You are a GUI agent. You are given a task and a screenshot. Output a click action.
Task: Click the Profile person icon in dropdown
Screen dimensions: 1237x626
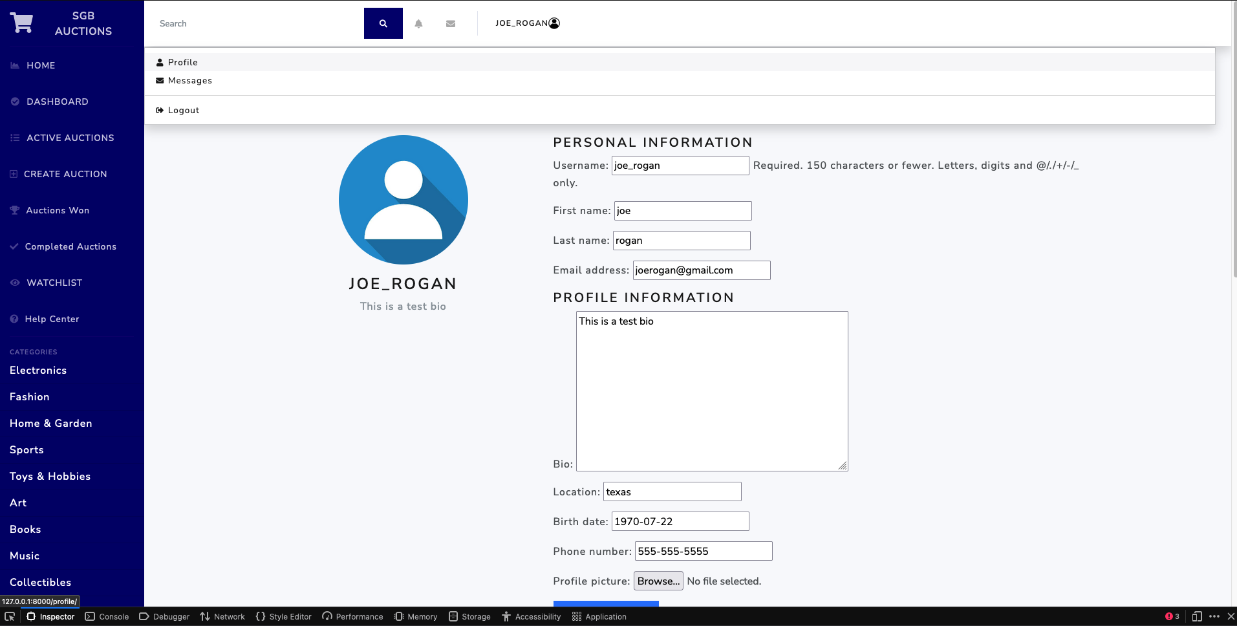point(160,63)
